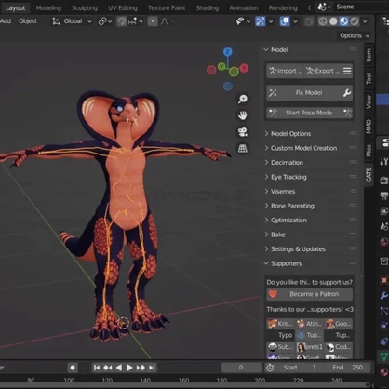This screenshot has width=389, height=389.
Task: Toggle show gizmo button
Action: (261, 21)
